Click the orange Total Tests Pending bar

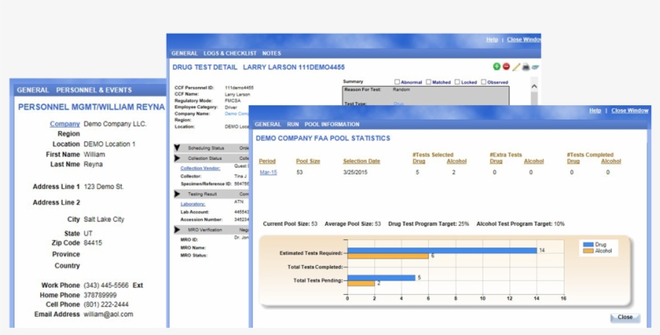[x=361, y=284]
